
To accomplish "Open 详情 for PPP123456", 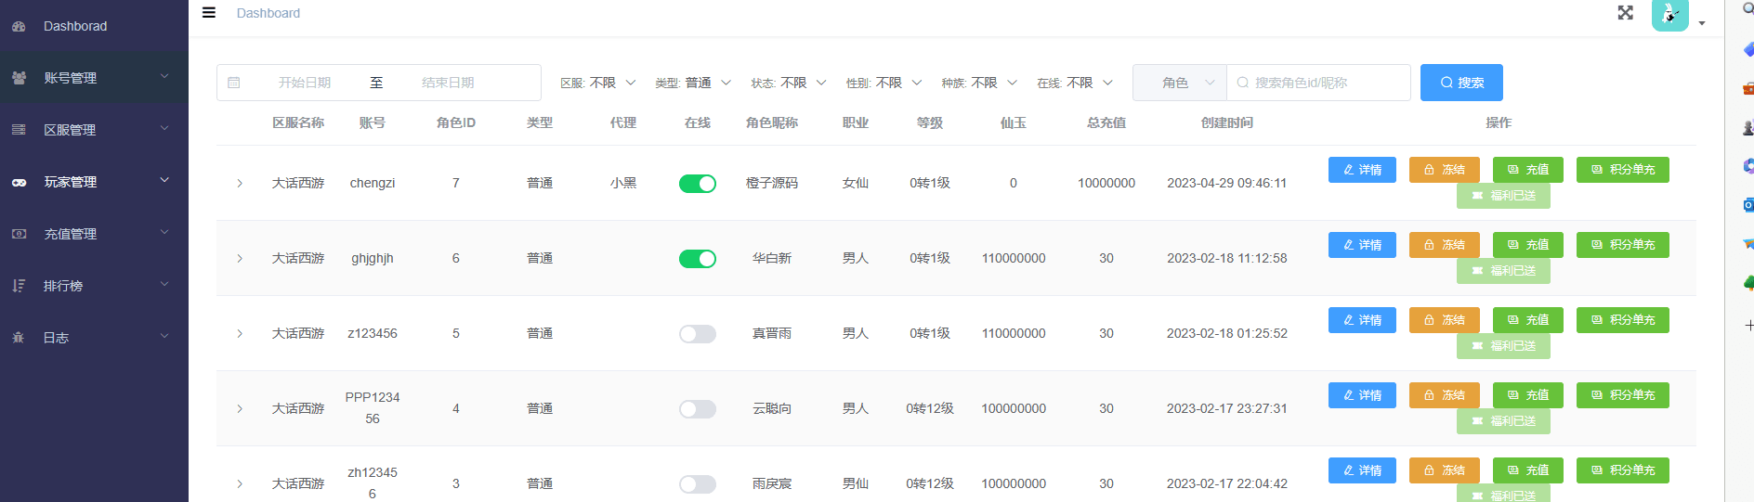I will (x=1362, y=395).
